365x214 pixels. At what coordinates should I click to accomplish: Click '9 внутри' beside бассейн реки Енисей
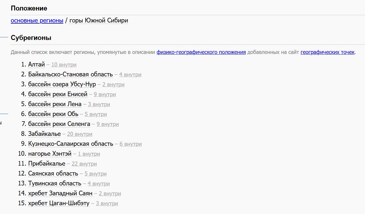click(105, 94)
